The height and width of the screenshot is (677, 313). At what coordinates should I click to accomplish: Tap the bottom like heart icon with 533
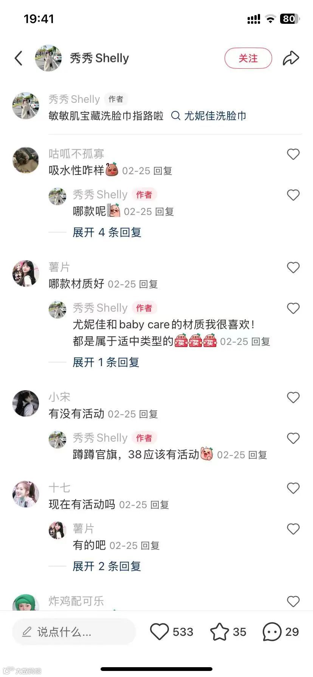(x=159, y=632)
